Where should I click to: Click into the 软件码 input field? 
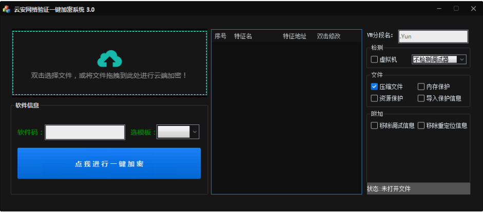(85, 132)
